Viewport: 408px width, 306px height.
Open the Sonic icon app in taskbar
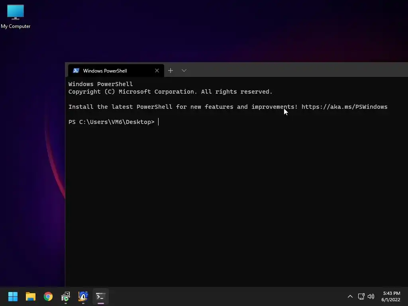(83, 296)
